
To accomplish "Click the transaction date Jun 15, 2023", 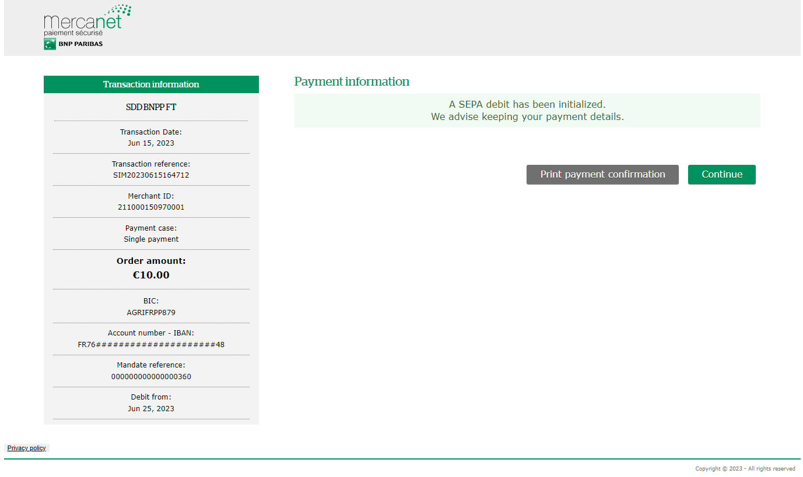I will coord(151,143).
